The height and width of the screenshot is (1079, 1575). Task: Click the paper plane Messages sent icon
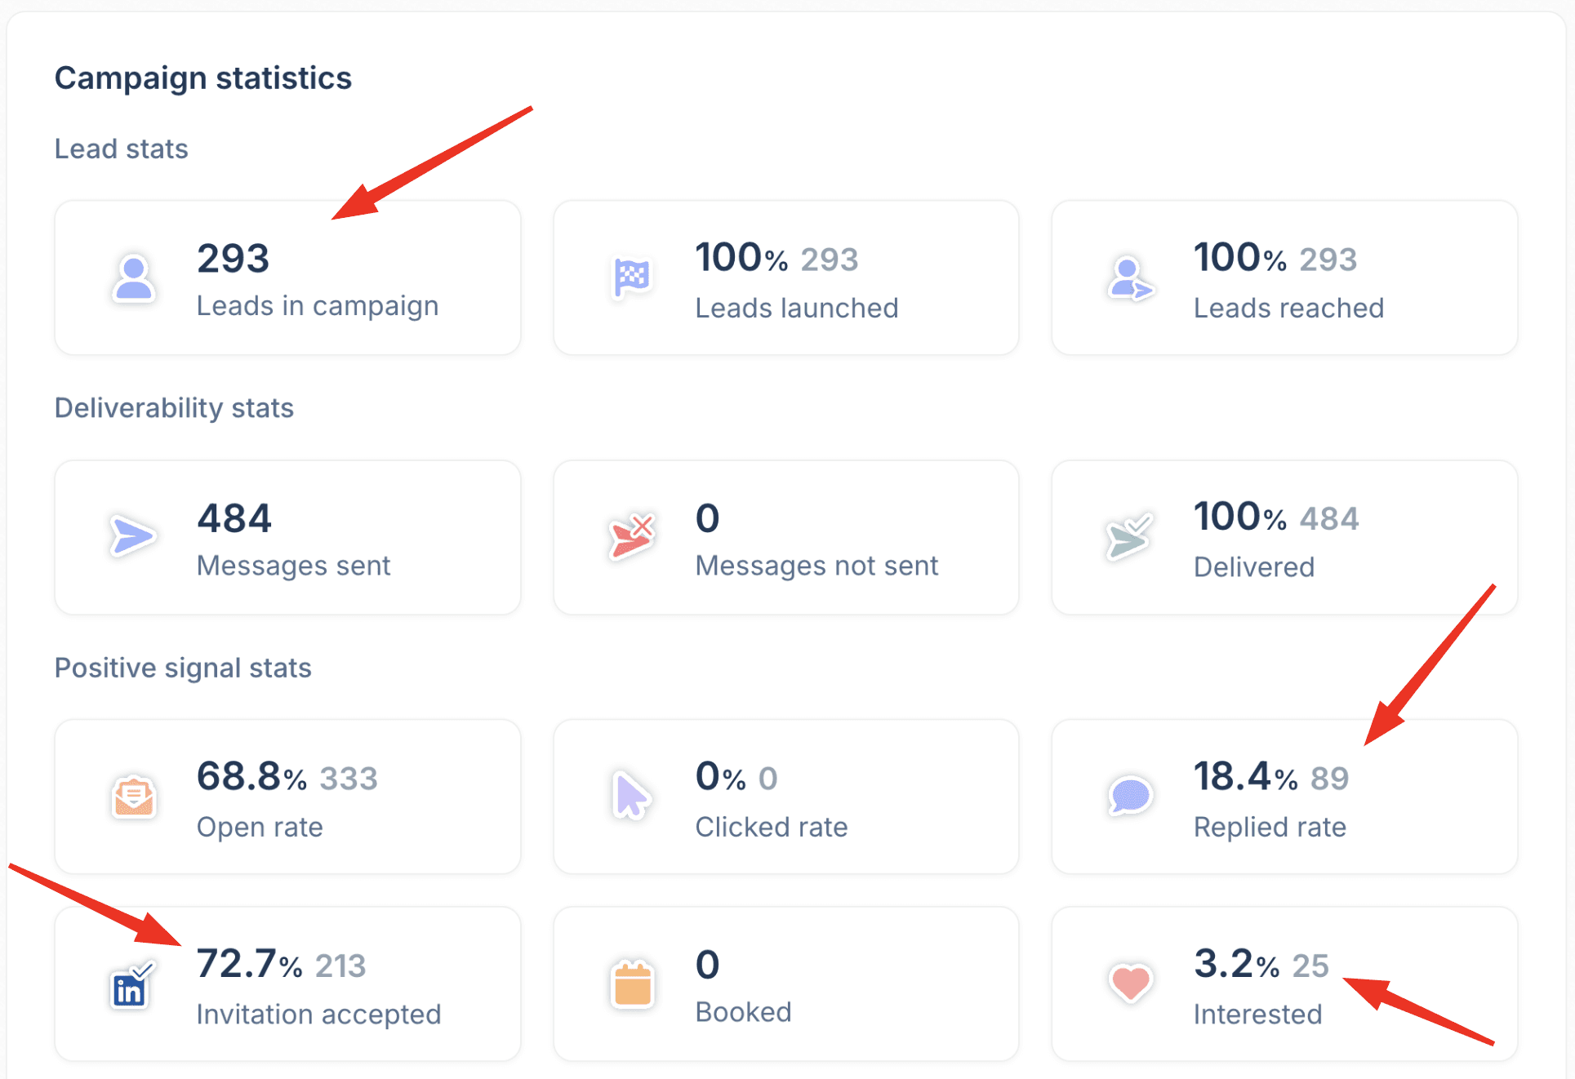coord(132,536)
